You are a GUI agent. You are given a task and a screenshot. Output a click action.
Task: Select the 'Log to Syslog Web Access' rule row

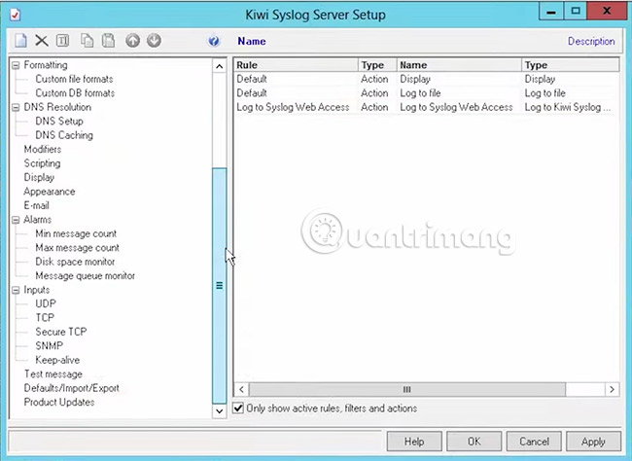pyautogui.click(x=426, y=107)
